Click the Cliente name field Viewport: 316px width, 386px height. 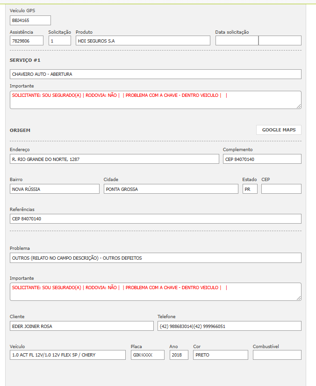pos(81,326)
